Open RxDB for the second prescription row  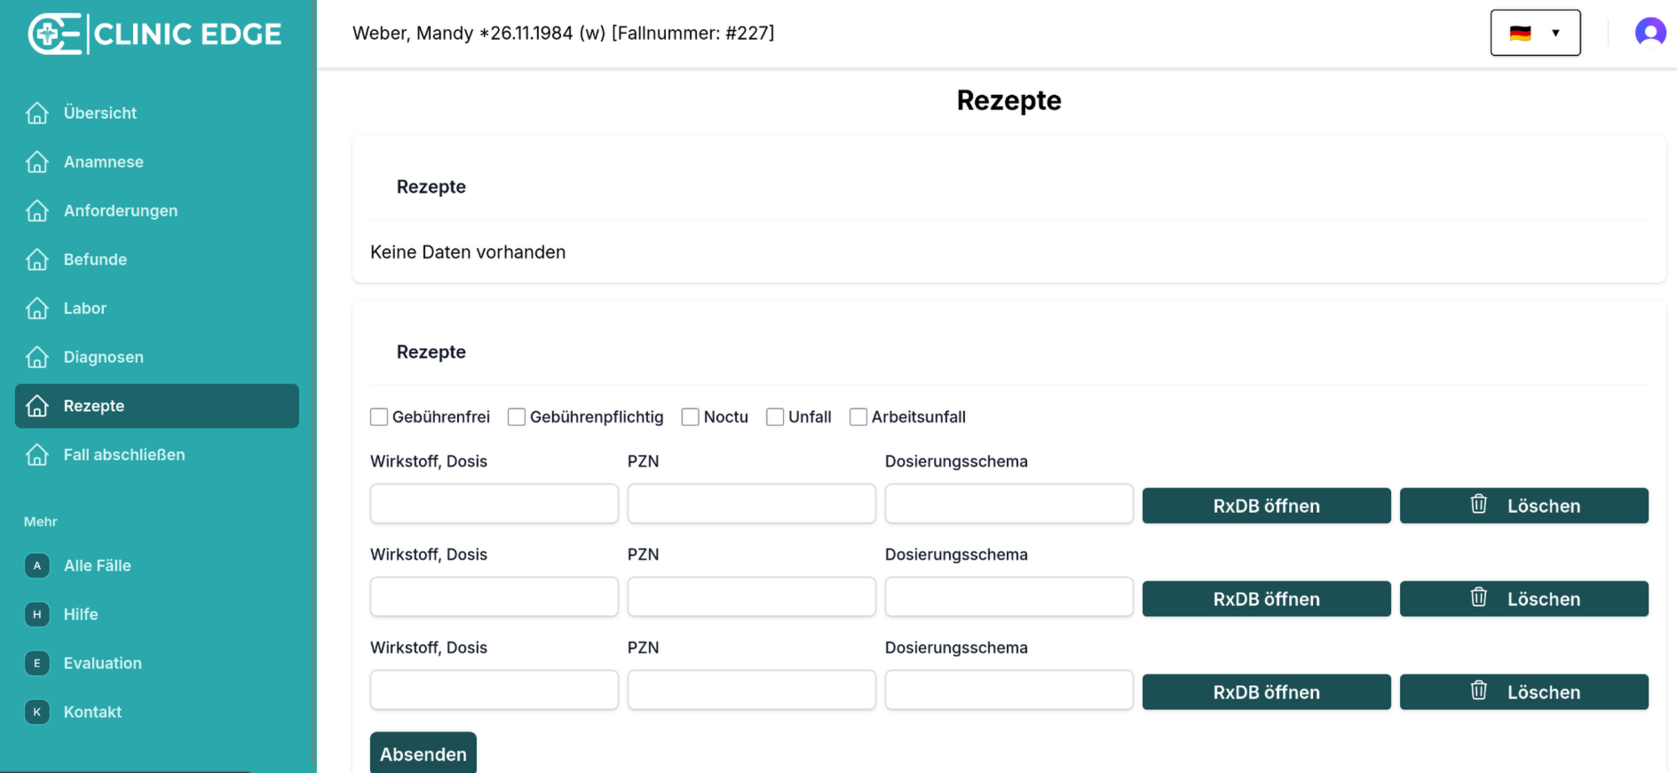pos(1266,599)
